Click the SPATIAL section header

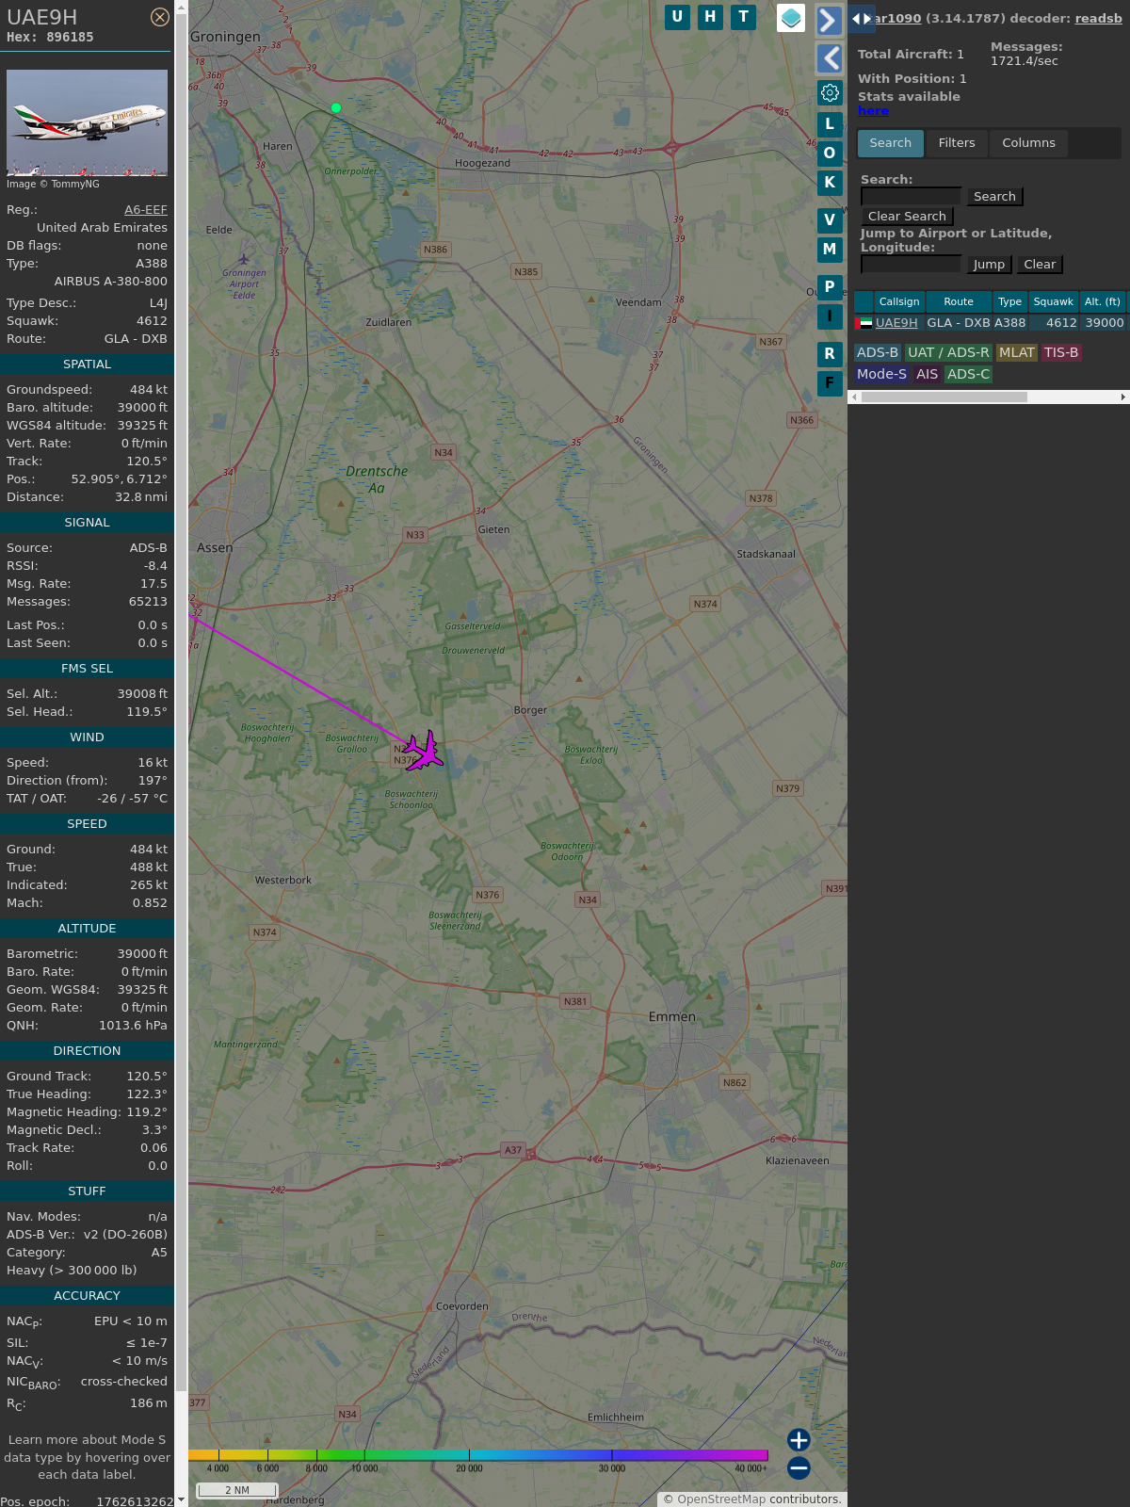click(x=87, y=365)
